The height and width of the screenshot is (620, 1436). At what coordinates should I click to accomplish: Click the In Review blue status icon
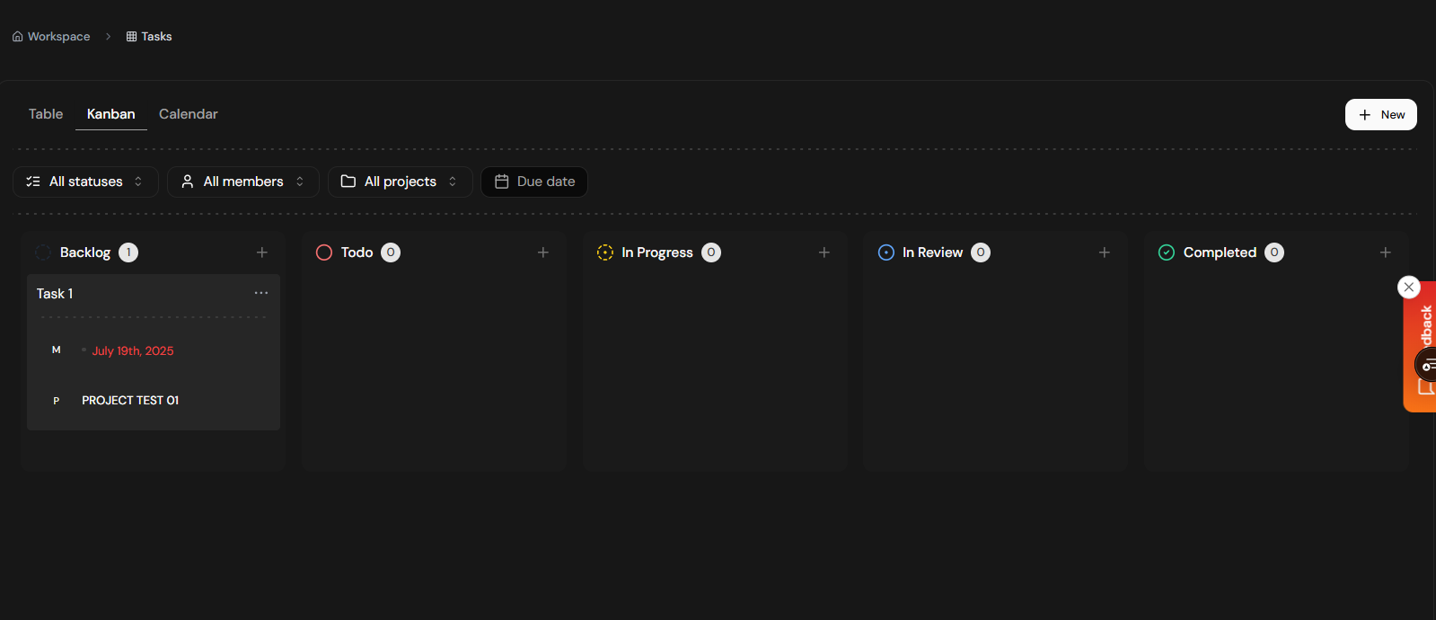coord(886,252)
